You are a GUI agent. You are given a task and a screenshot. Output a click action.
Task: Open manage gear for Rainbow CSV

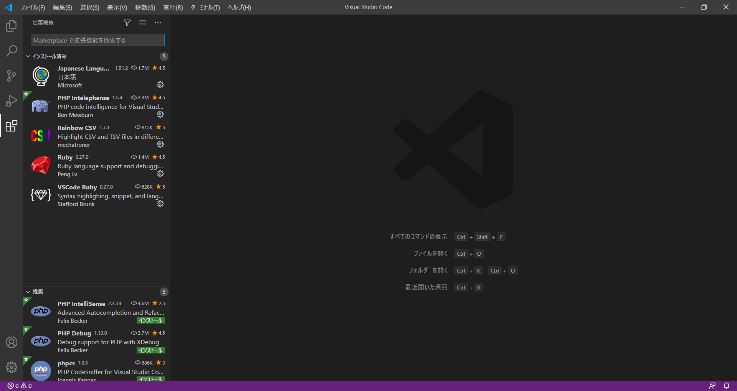click(x=160, y=144)
